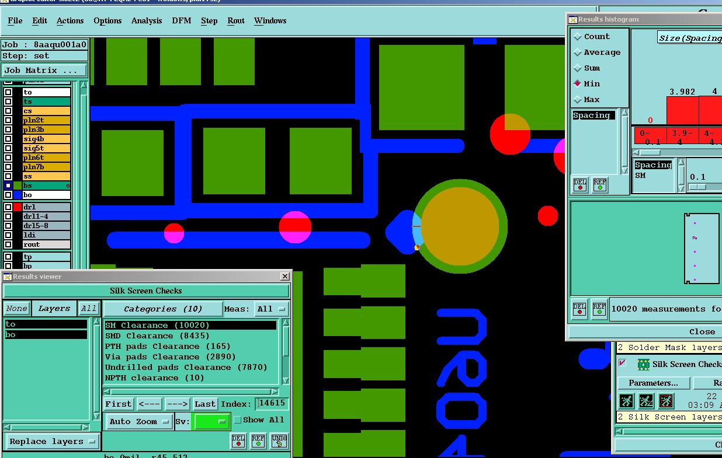Click None button in Results viewer

pyautogui.click(x=16, y=309)
